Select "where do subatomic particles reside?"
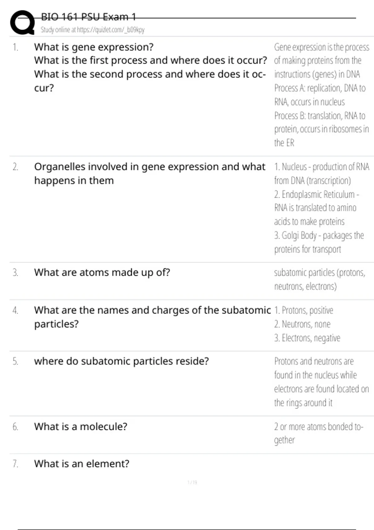This screenshot has width=374, height=530. pos(122,361)
